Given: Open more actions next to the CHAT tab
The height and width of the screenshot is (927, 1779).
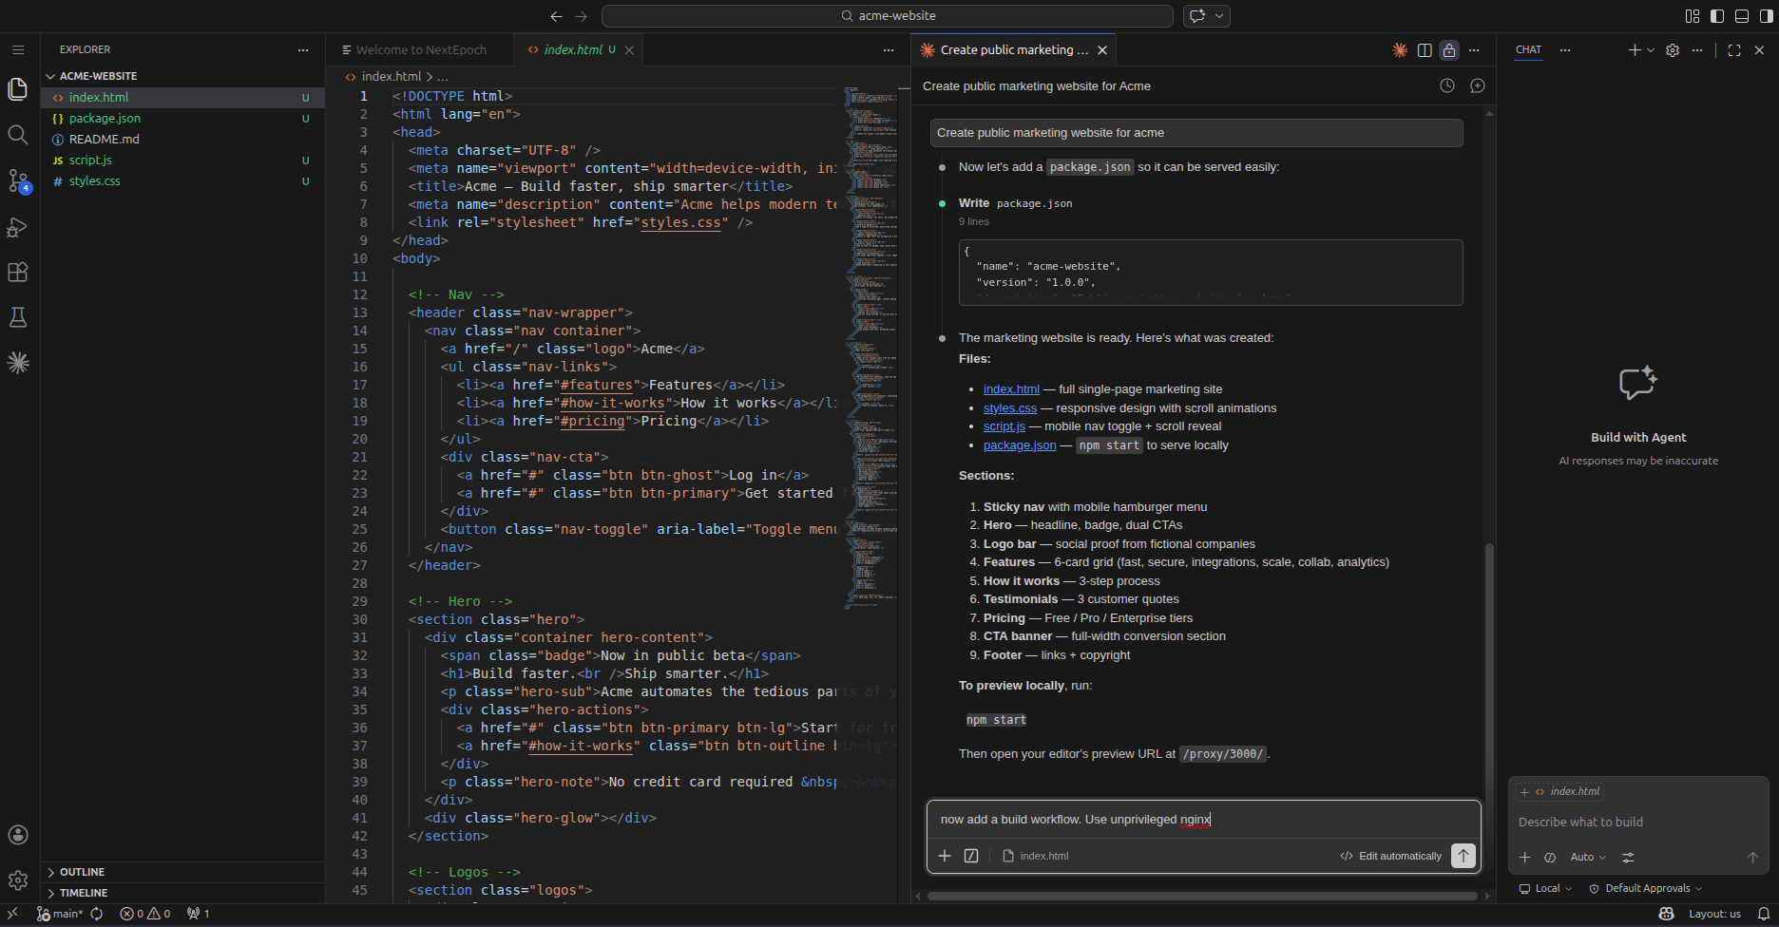Looking at the screenshot, I should 1565,50.
